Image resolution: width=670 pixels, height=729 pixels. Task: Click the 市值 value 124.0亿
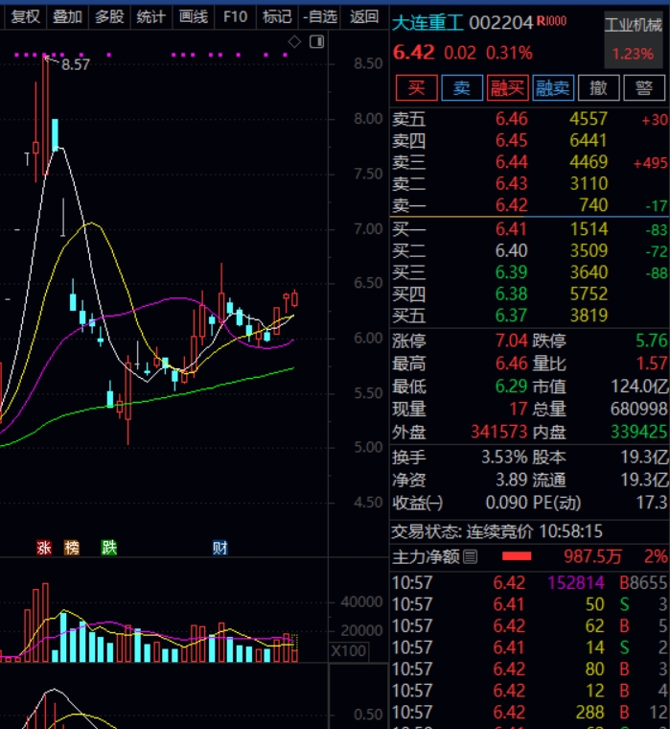pyautogui.click(x=639, y=386)
